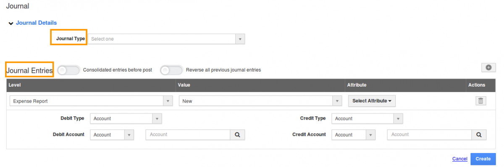Delete the Expense Report entry row

pos(481,101)
